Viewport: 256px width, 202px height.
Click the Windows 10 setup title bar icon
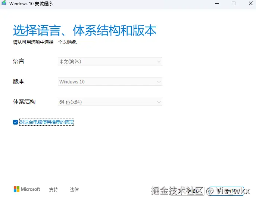(4, 3)
